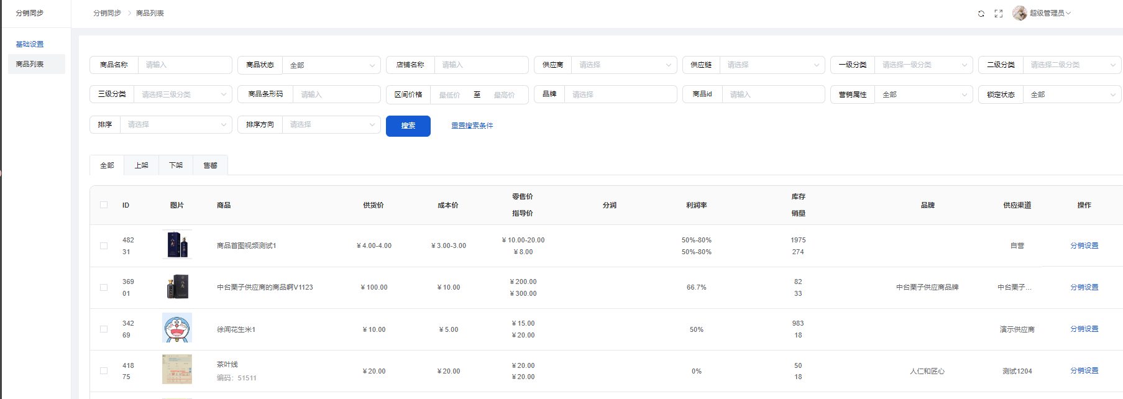Select checkbox for 商品首图视频测试1 row
Image resolution: width=1123 pixels, height=399 pixels.
(104, 246)
